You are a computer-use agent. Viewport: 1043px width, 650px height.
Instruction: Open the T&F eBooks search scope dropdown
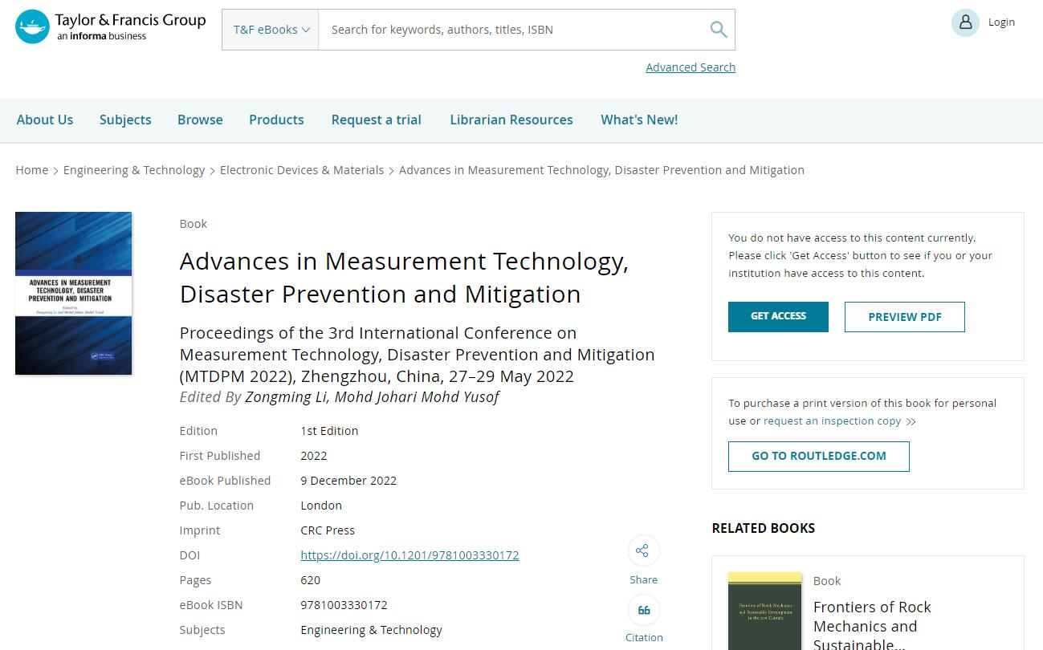click(x=271, y=30)
